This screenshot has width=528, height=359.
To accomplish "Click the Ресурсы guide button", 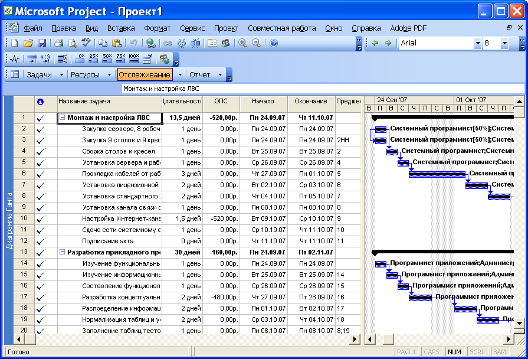I will pos(85,75).
